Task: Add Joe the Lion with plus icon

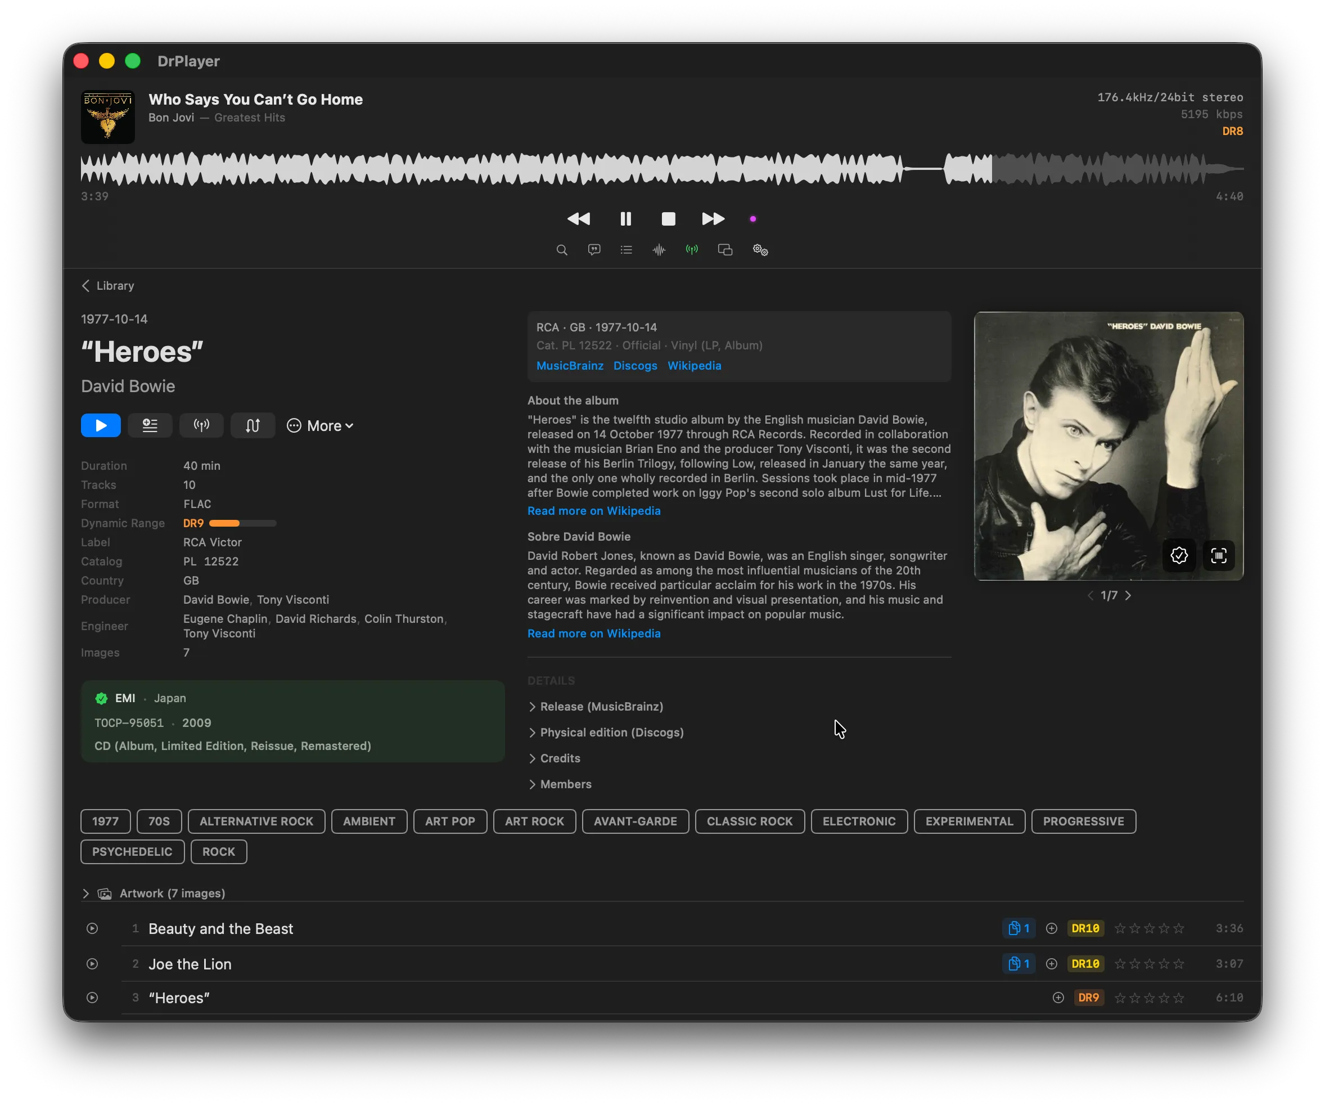Action: (1052, 964)
